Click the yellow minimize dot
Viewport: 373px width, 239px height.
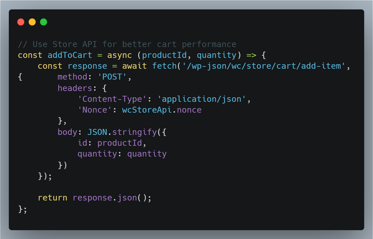coord(32,22)
